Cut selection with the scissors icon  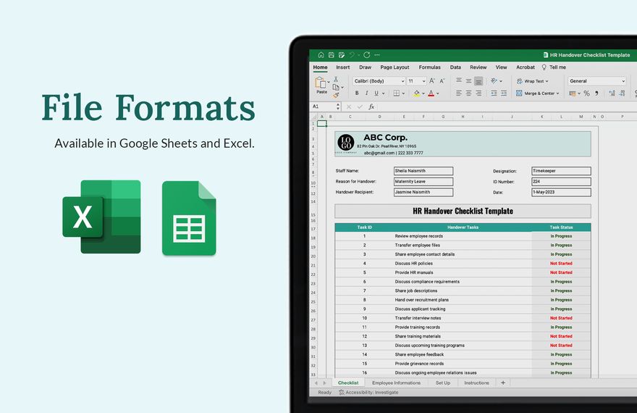point(336,79)
